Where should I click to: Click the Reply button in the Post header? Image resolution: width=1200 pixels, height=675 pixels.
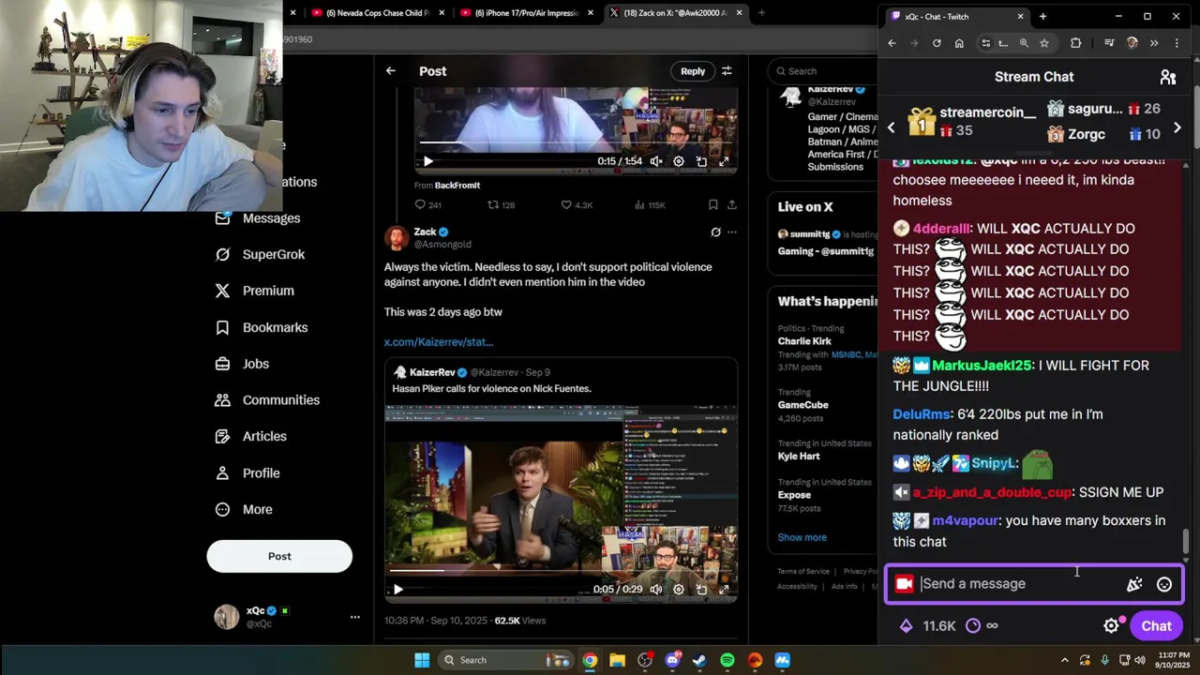(693, 71)
